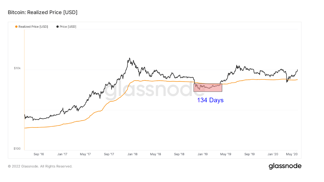
Task: Click the copyright Glassnode text
Action: tap(40, 166)
